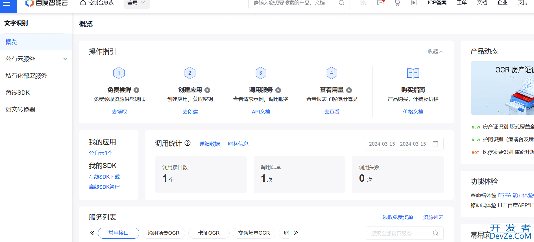Viewport: 534px width, 242px height.
Task: Select the 常用接口 tab
Action: tap(119, 233)
